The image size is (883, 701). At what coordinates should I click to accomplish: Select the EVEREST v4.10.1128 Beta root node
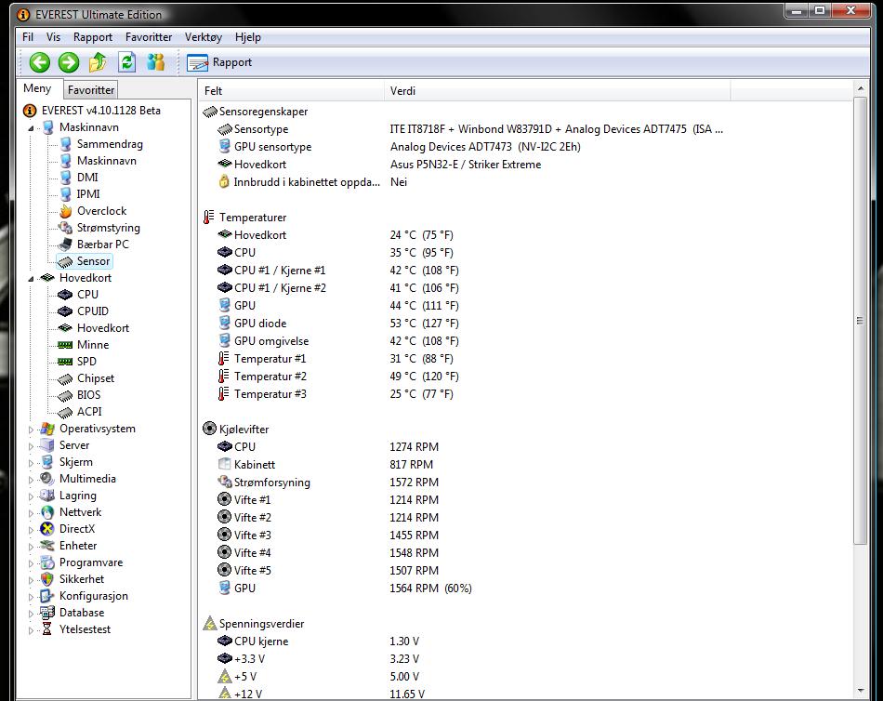coord(92,111)
